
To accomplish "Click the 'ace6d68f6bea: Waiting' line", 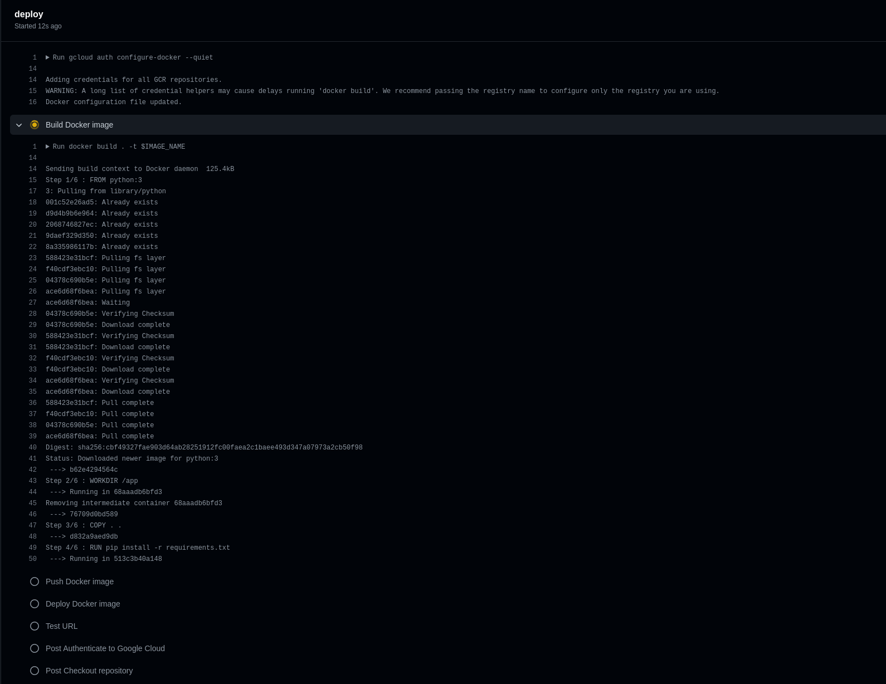I will pos(87,302).
